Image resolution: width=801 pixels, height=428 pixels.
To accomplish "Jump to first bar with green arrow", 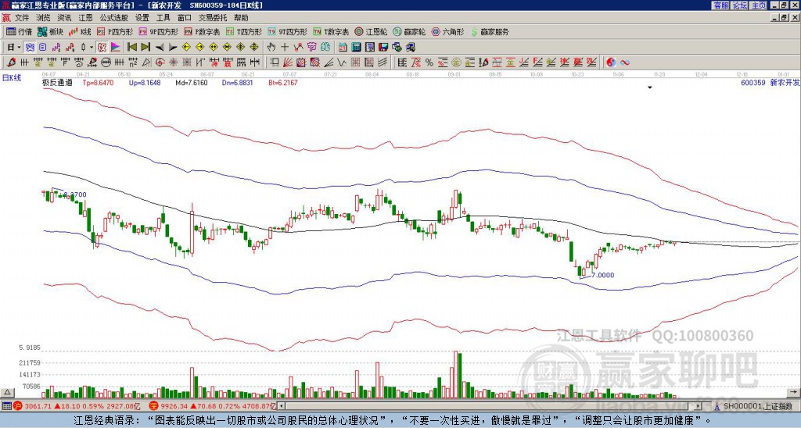I will pos(131,48).
